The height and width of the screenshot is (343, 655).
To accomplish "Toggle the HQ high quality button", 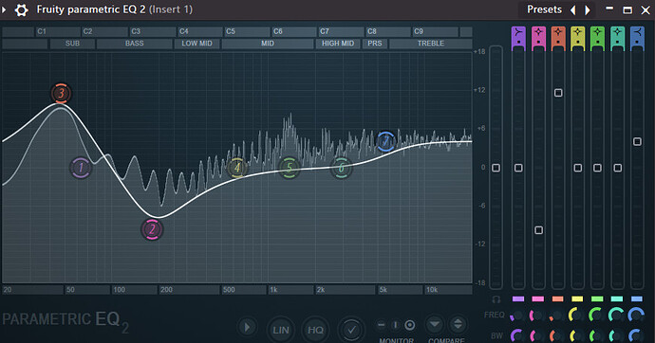I will pyautogui.click(x=315, y=330).
